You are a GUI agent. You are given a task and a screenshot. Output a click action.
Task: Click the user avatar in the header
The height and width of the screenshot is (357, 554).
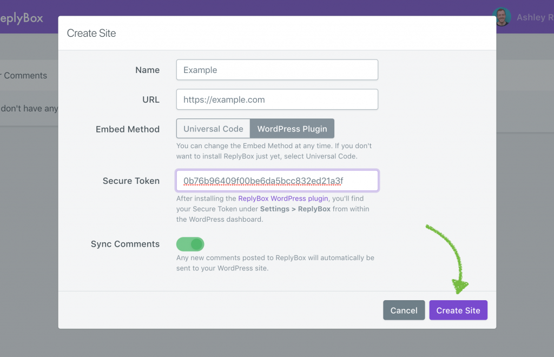(x=501, y=17)
